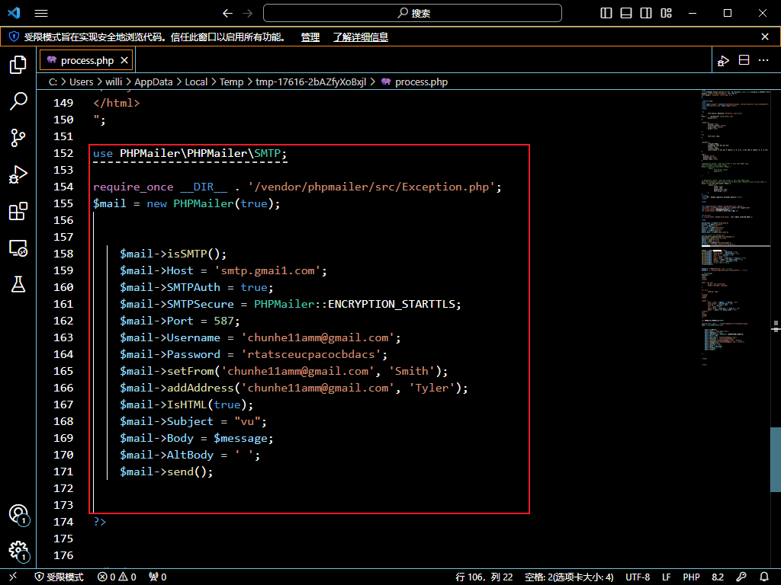Open the Extensions view
Screen dimensions: 781x585
tap(18, 211)
